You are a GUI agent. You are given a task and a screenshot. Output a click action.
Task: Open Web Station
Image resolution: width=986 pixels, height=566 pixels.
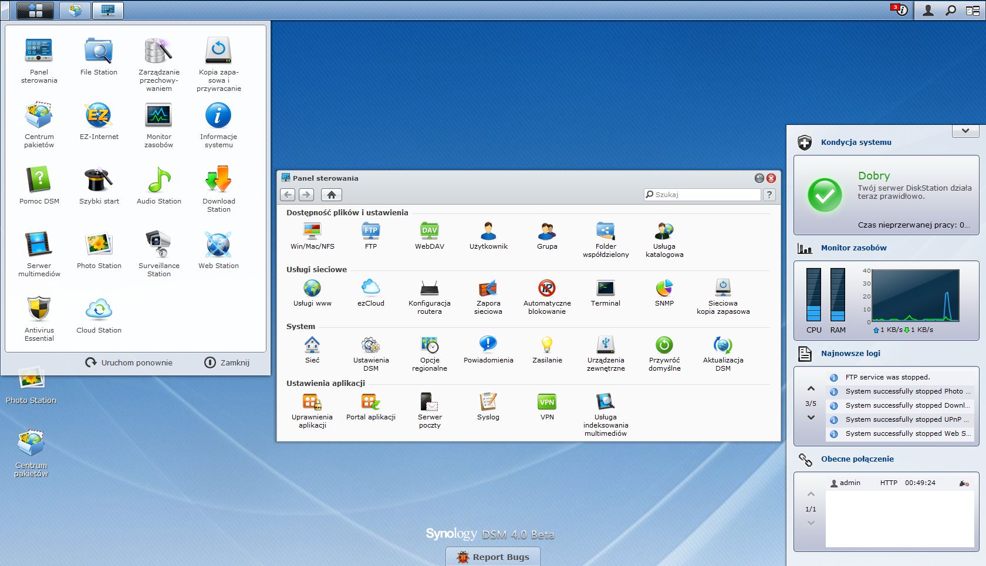tap(219, 250)
